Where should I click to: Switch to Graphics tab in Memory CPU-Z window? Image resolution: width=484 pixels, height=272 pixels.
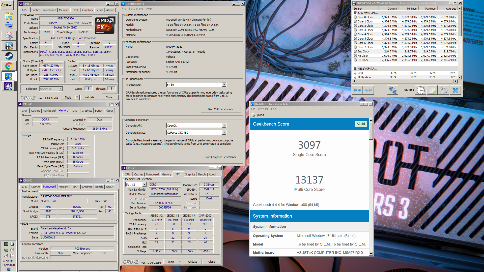(x=87, y=111)
